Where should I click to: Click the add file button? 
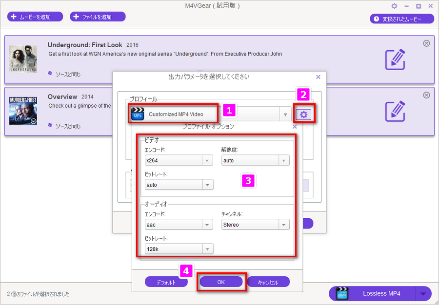pos(98,17)
